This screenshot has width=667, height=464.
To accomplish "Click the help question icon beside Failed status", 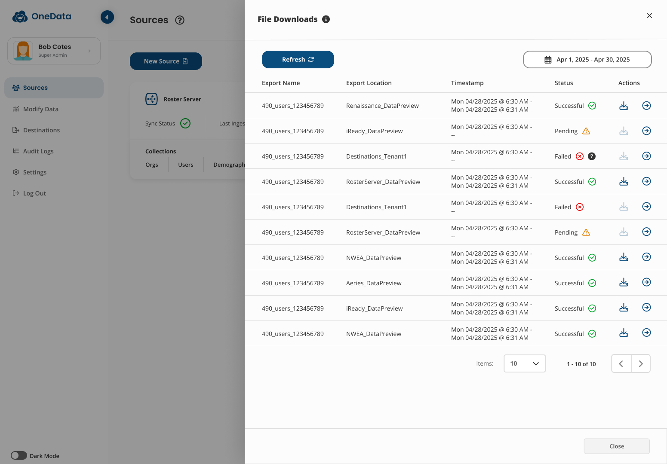I will pos(592,156).
